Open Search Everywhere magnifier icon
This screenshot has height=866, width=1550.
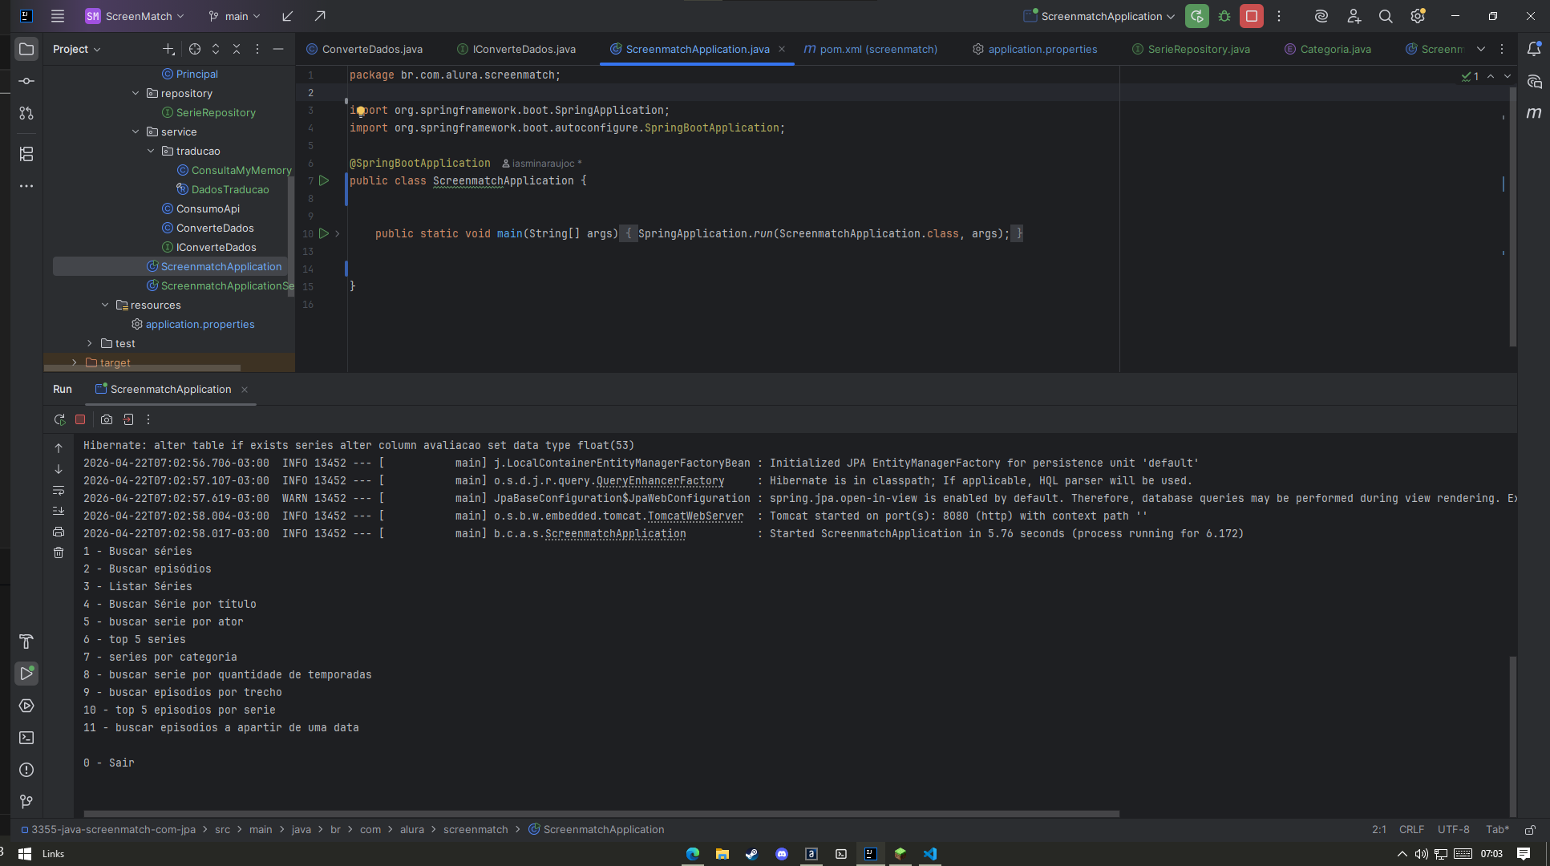coord(1385,16)
